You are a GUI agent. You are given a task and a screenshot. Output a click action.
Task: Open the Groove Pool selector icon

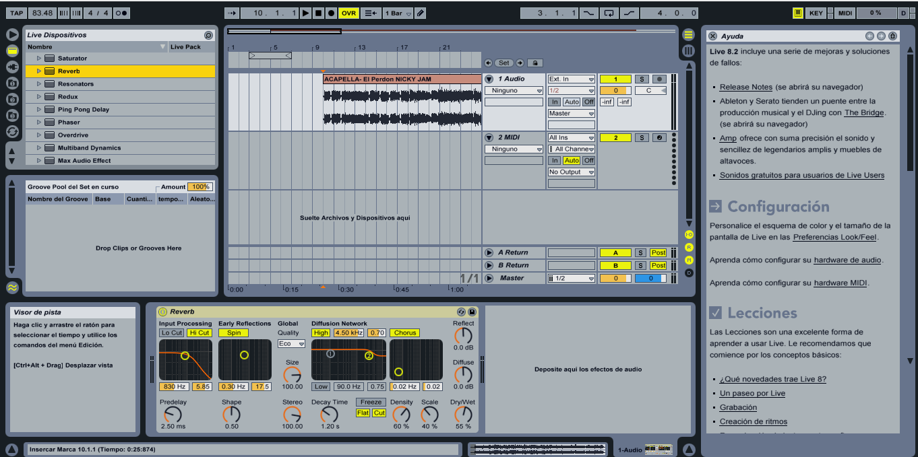(x=11, y=285)
